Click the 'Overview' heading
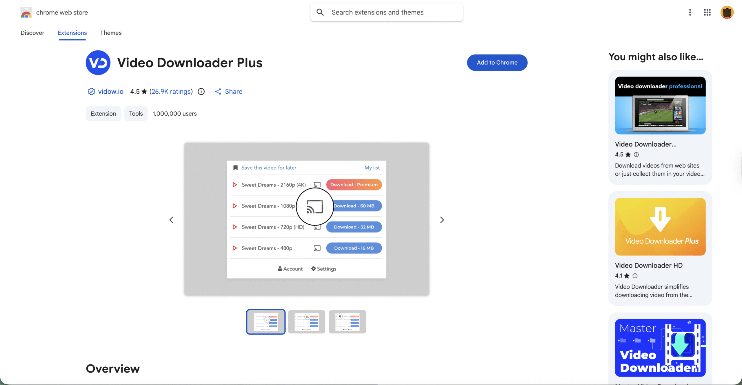Viewport: 742px width, 385px height. (113, 369)
